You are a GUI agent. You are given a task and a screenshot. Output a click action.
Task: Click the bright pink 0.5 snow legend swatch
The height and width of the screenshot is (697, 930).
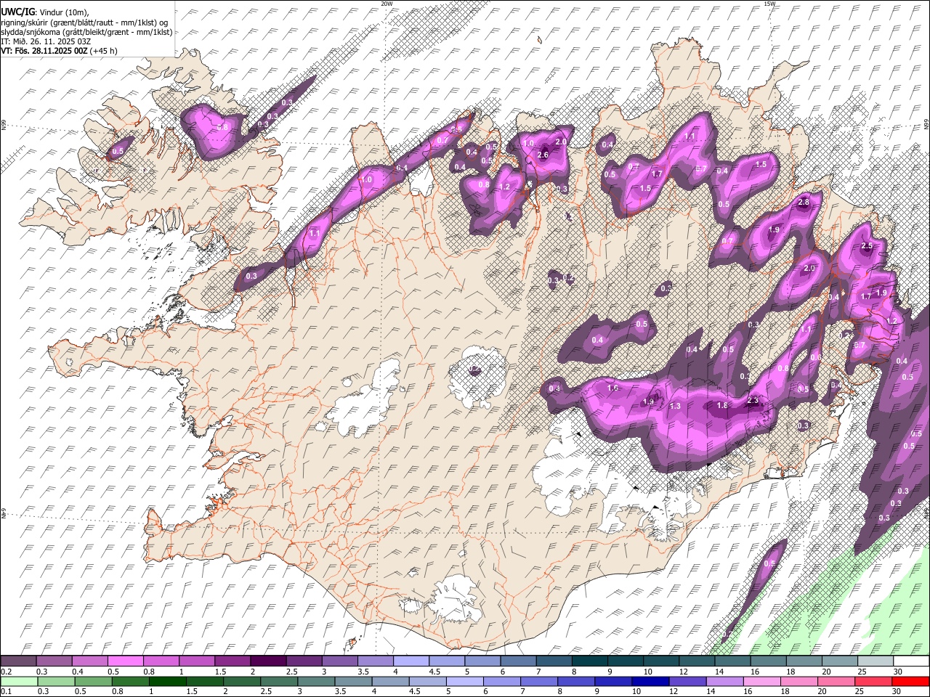click(x=125, y=661)
